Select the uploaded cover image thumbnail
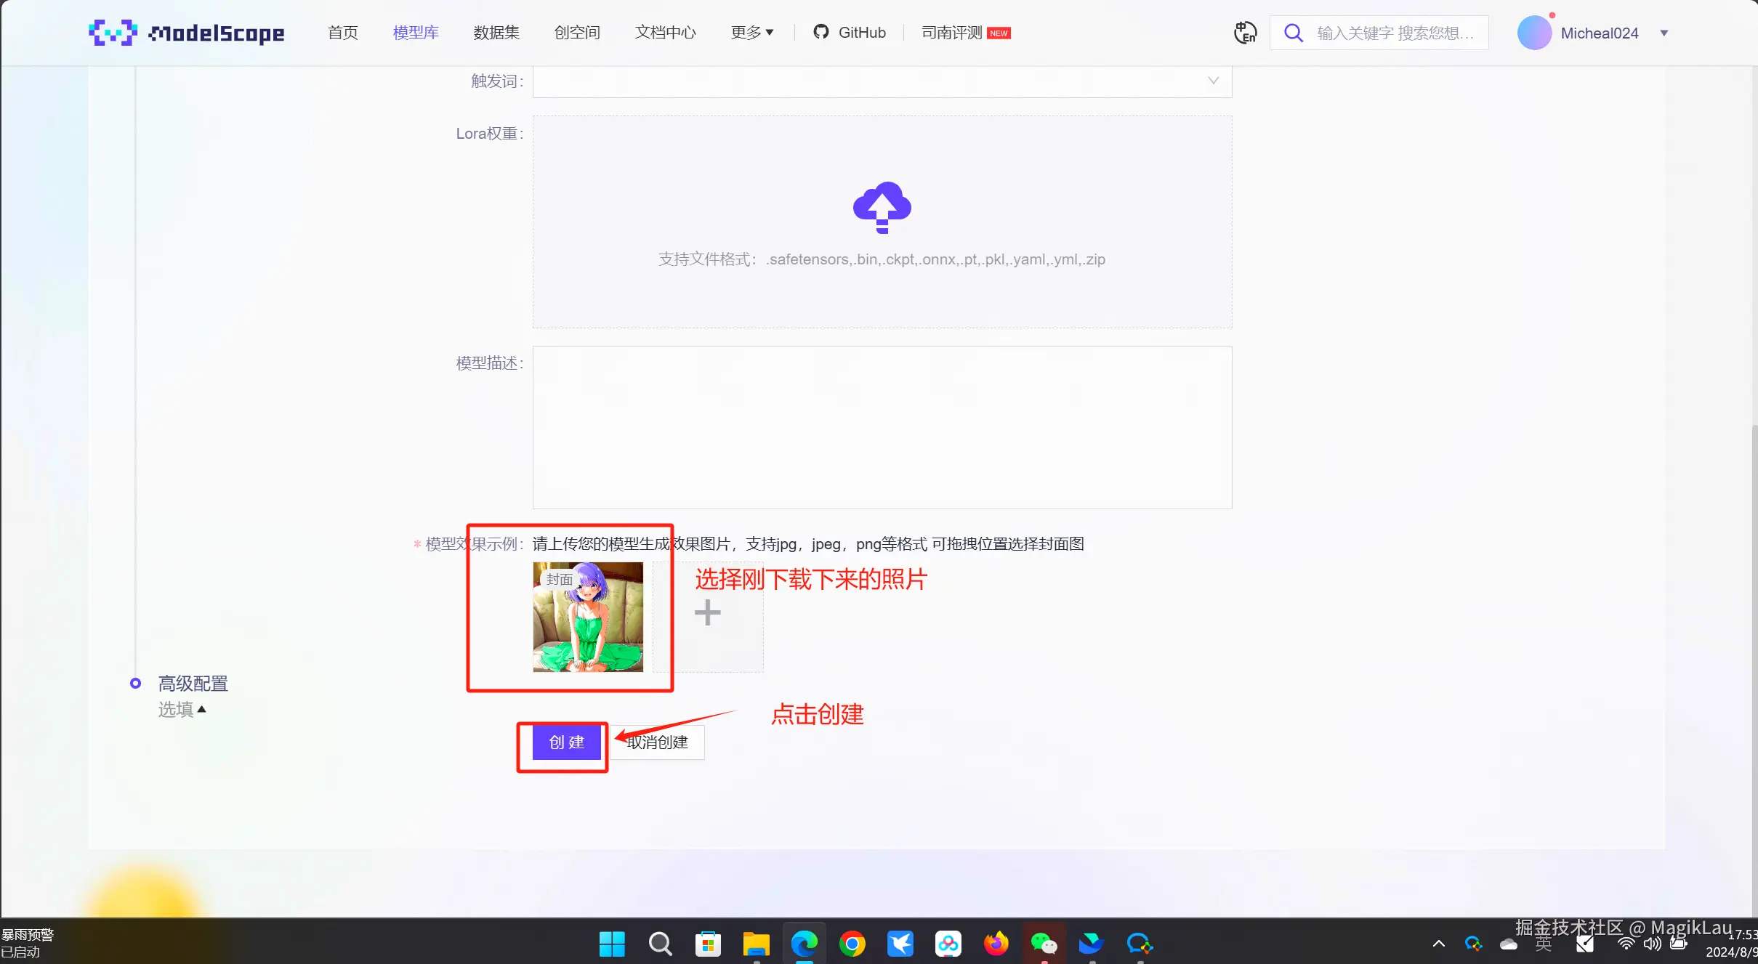 588,617
